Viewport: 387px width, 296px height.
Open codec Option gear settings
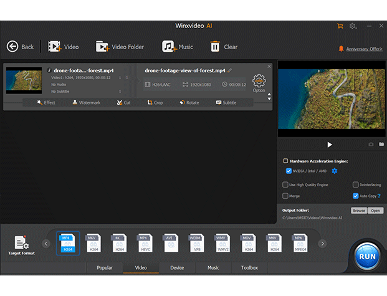tap(259, 82)
